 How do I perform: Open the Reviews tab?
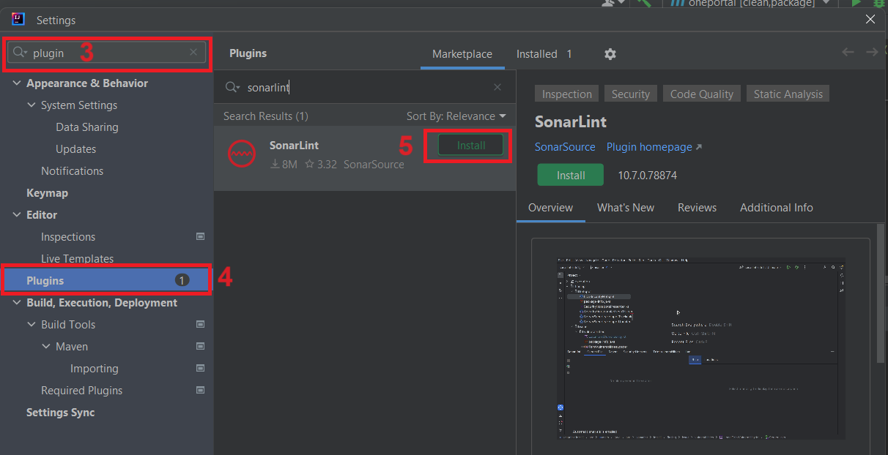(698, 208)
